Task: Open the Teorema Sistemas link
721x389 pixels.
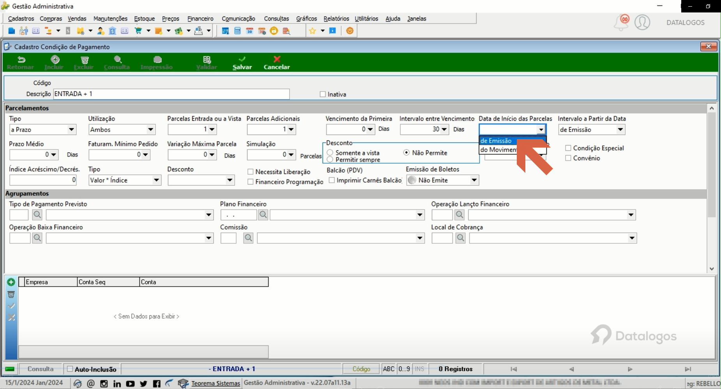Action: pyautogui.click(x=216, y=384)
